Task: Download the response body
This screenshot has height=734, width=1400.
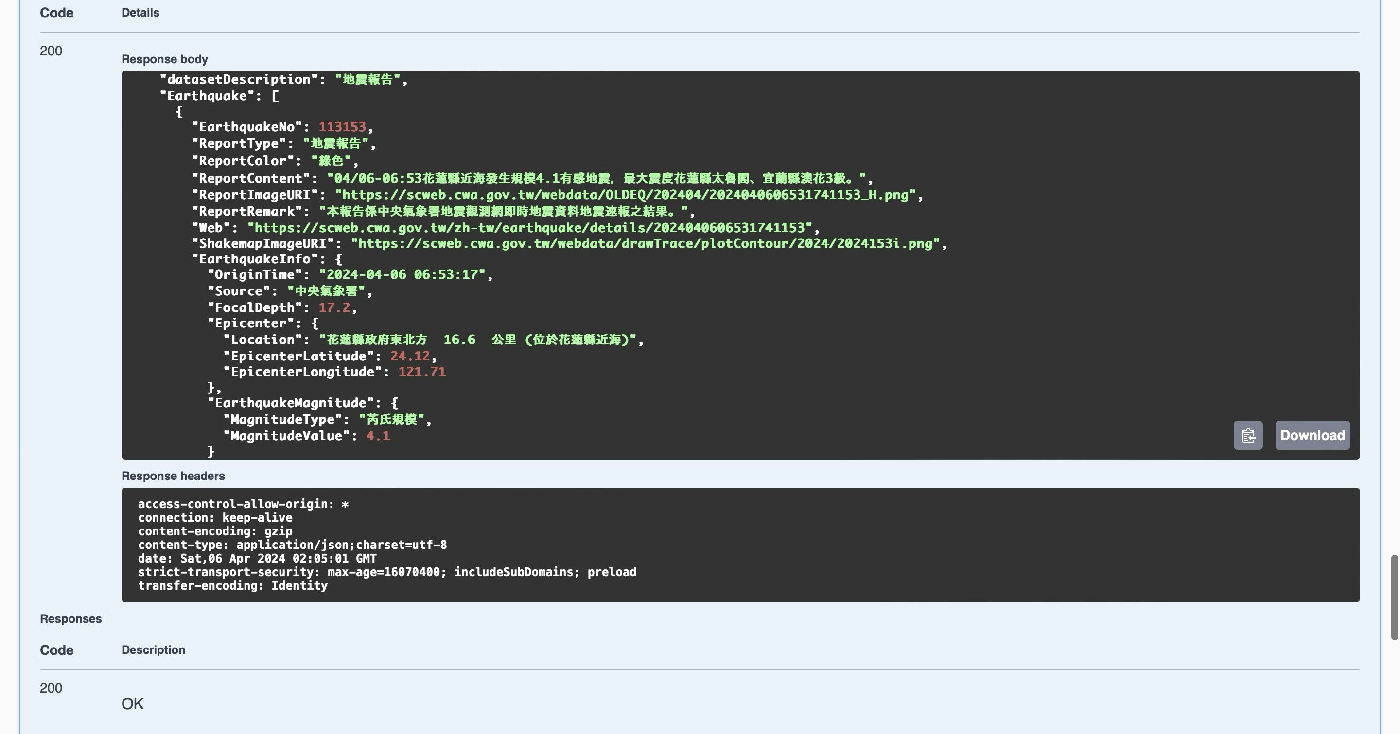Action: pos(1312,435)
